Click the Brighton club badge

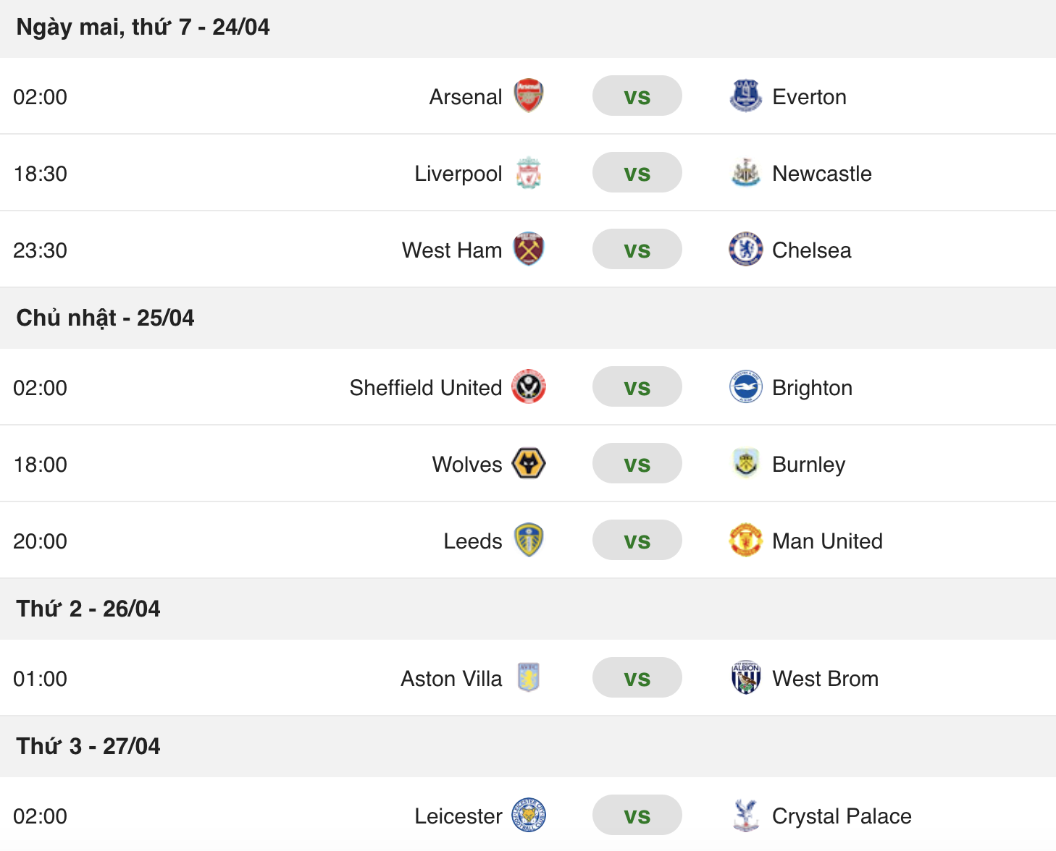coord(745,387)
